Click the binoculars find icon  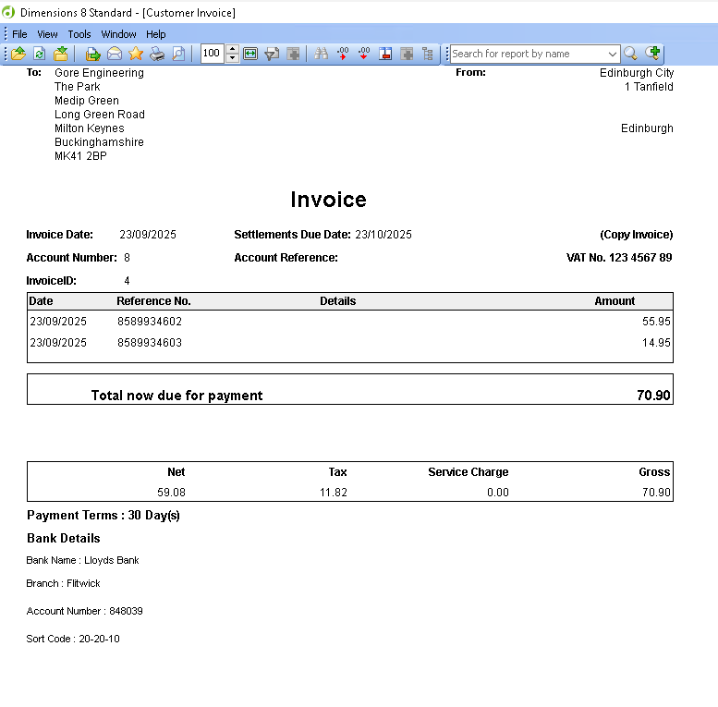pyautogui.click(x=322, y=54)
